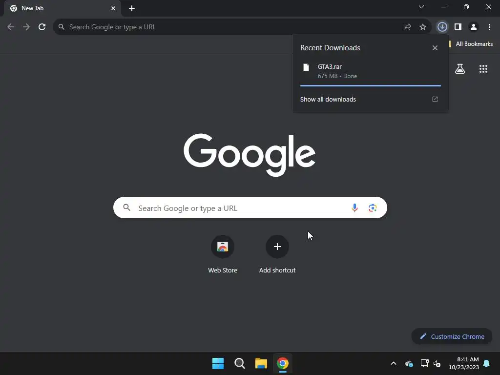Open the side panel
The width and height of the screenshot is (500, 375).
pyautogui.click(x=458, y=27)
